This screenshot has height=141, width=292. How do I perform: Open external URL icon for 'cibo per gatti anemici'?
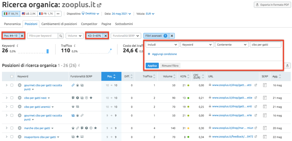pos(256,107)
